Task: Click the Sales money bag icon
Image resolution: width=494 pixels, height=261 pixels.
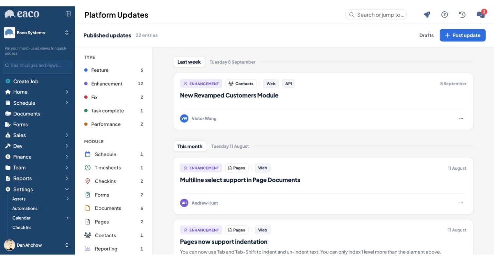Action: point(8,135)
